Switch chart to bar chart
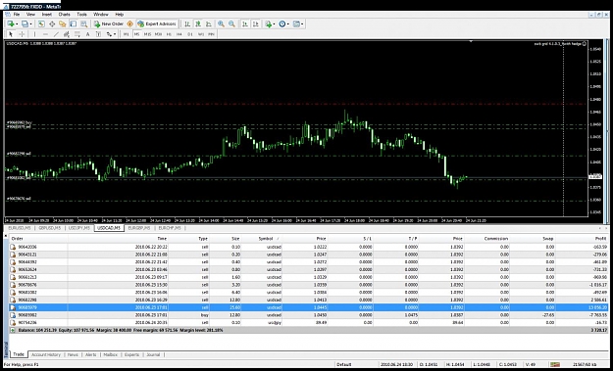Image resolution: width=613 pixels, height=371 pixels. 187,23
